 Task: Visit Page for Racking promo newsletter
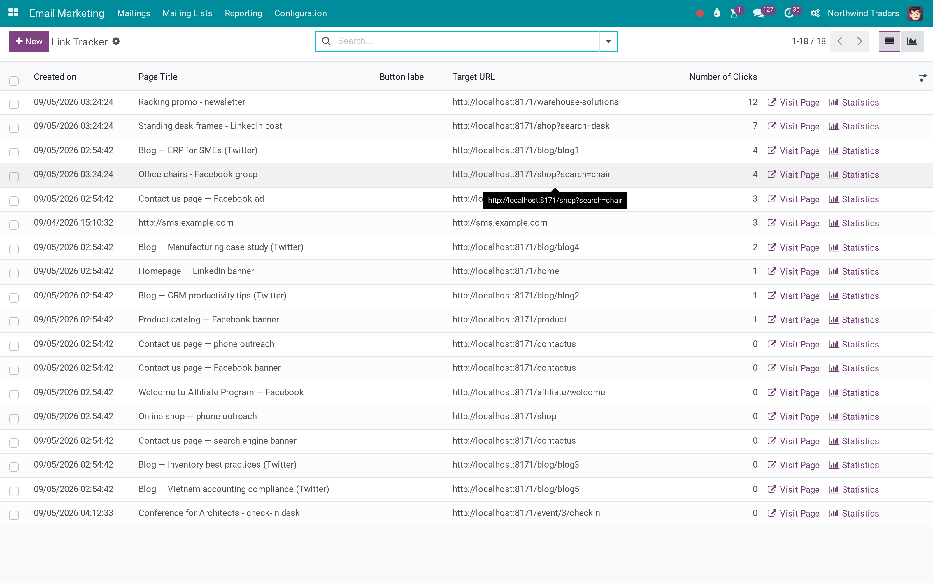click(x=793, y=103)
